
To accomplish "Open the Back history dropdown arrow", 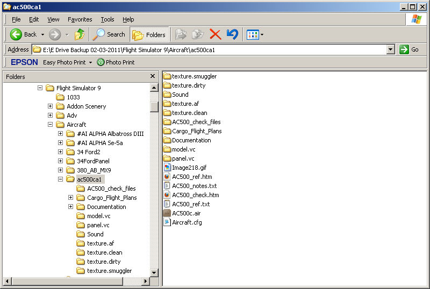I will 42,34.
